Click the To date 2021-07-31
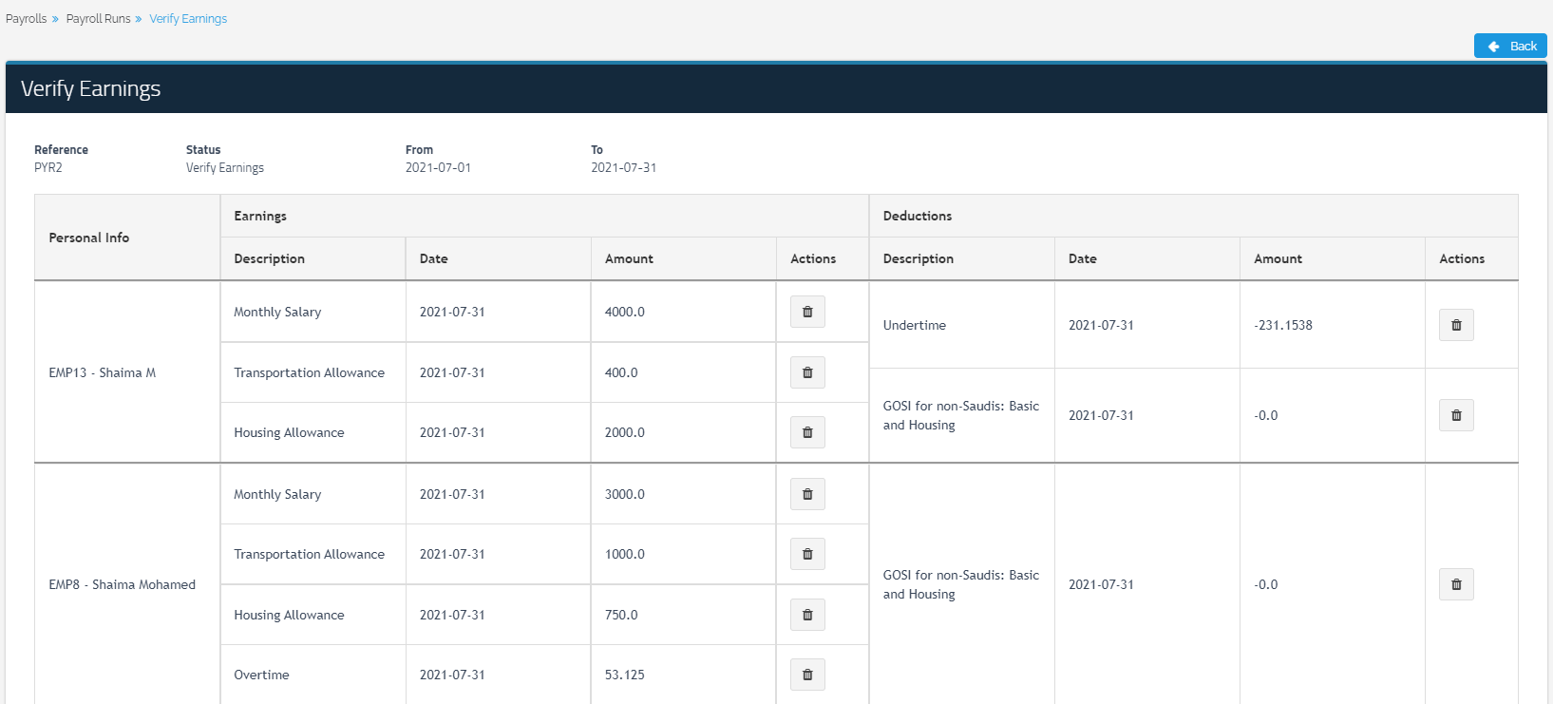 [624, 167]
